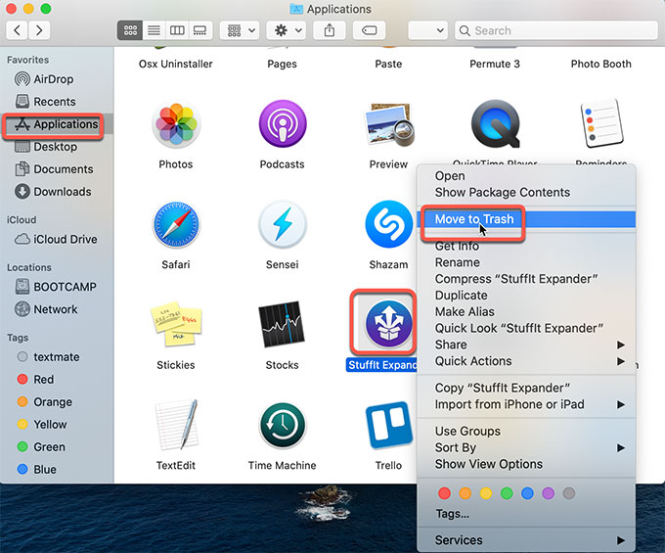Select the StuffIt Expander icon
Viewport: 665px width, 553px height.
coord(389,324)
